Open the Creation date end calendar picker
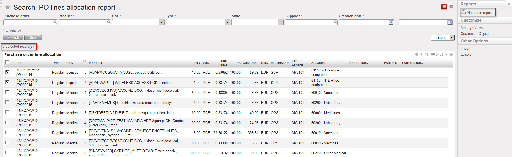Screen dimensions: 512x157 coord(449,22)
